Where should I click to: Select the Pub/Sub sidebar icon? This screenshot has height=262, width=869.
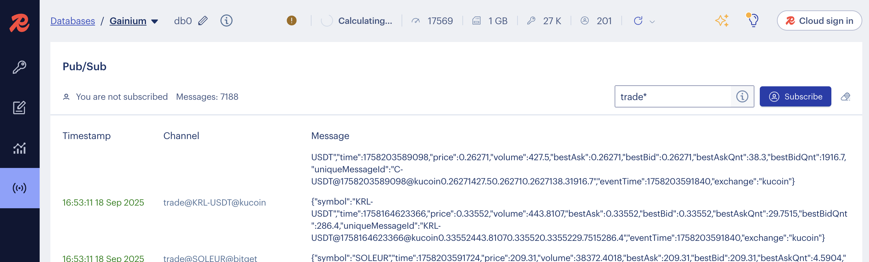[19, 188]
